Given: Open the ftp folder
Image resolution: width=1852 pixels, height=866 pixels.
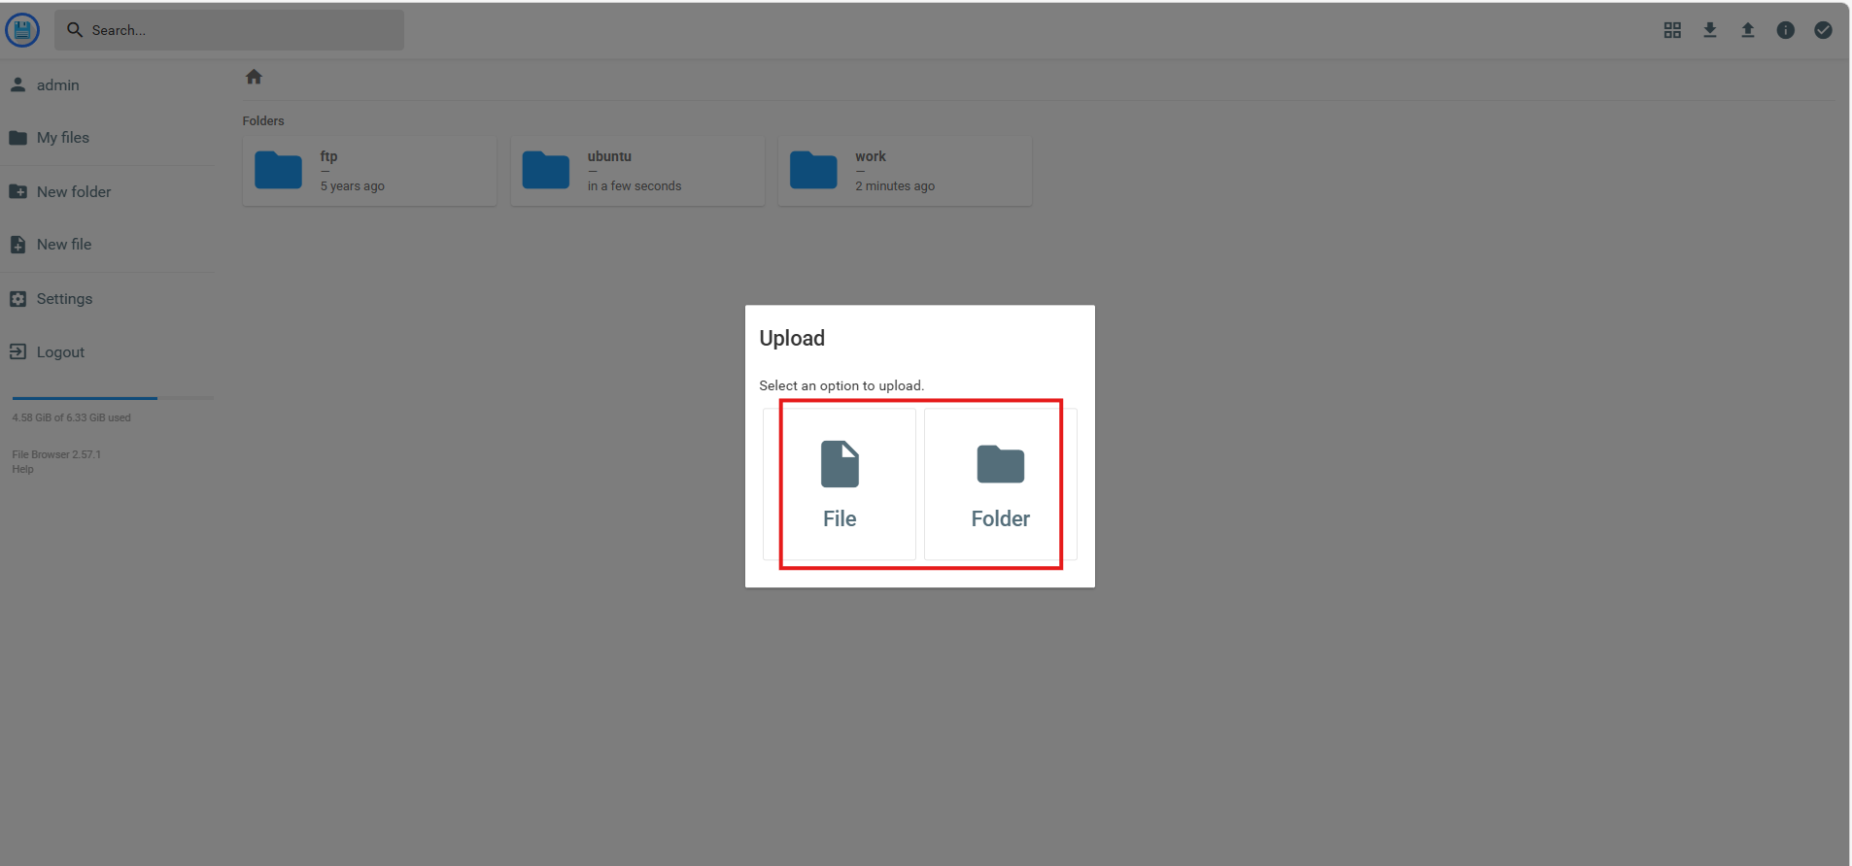Looking at the screenshot, I should (369, 171).
